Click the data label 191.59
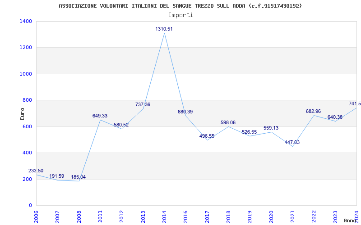Image resolution: width=361 pixels, height=225 pixels. tap(57, 176)
